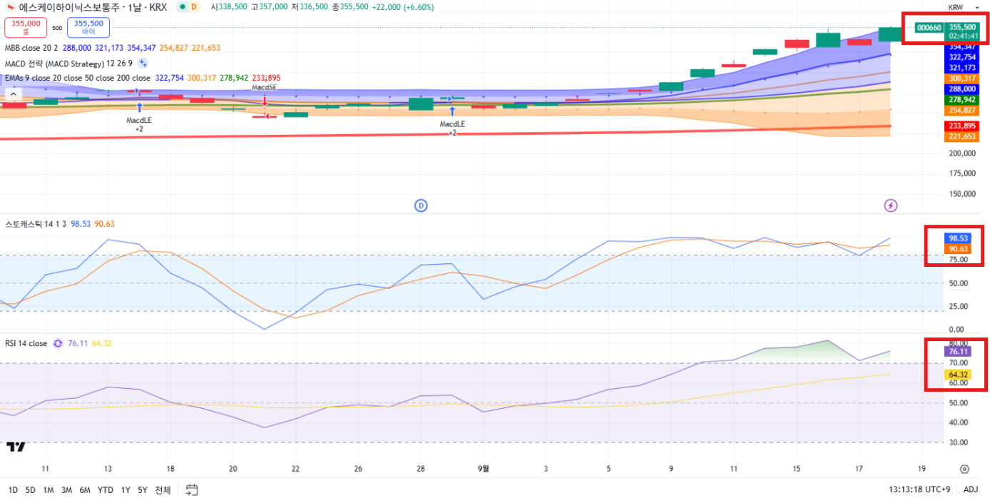
Task: Click the 322,754 blue price axis label
Action: [x=962, y=57]
